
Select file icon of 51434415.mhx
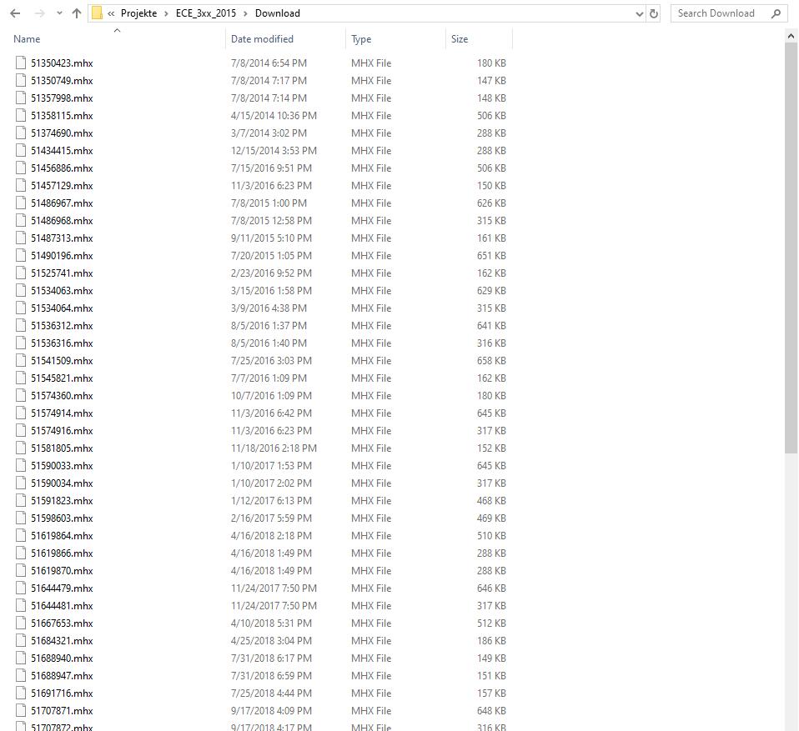point(21,150)
